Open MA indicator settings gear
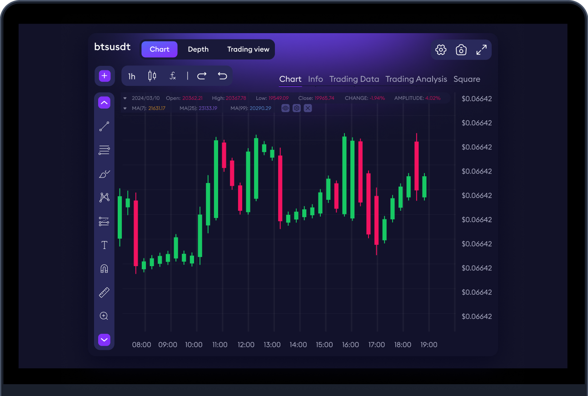The height and width of the screenshot is (396, 588). coord(297,108)
